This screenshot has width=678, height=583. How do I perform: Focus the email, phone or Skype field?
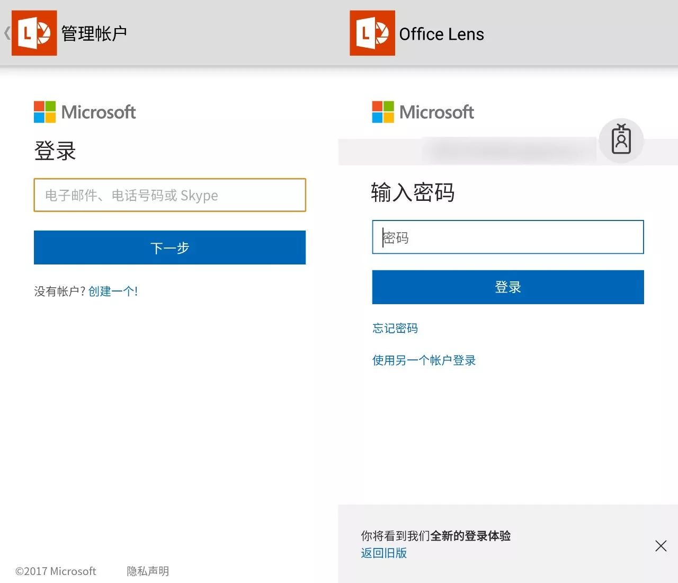[x=169, y=195]
